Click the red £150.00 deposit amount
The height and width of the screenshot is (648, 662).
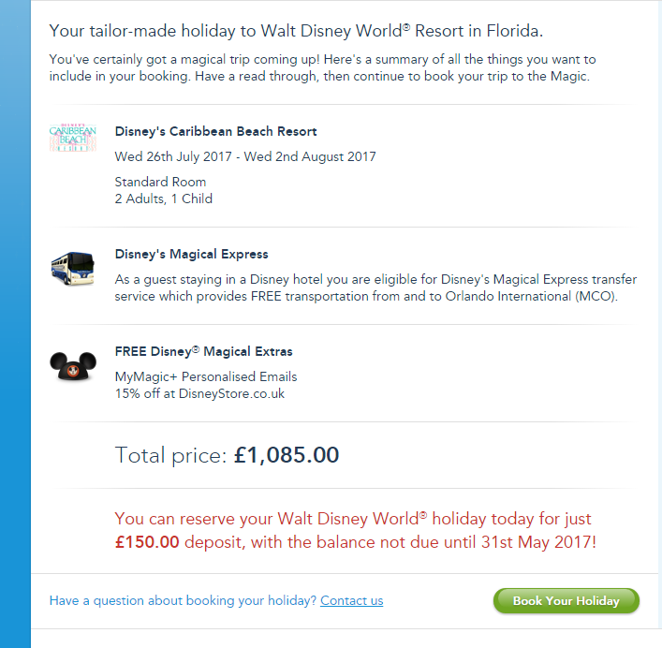click(x=147, y=541)
